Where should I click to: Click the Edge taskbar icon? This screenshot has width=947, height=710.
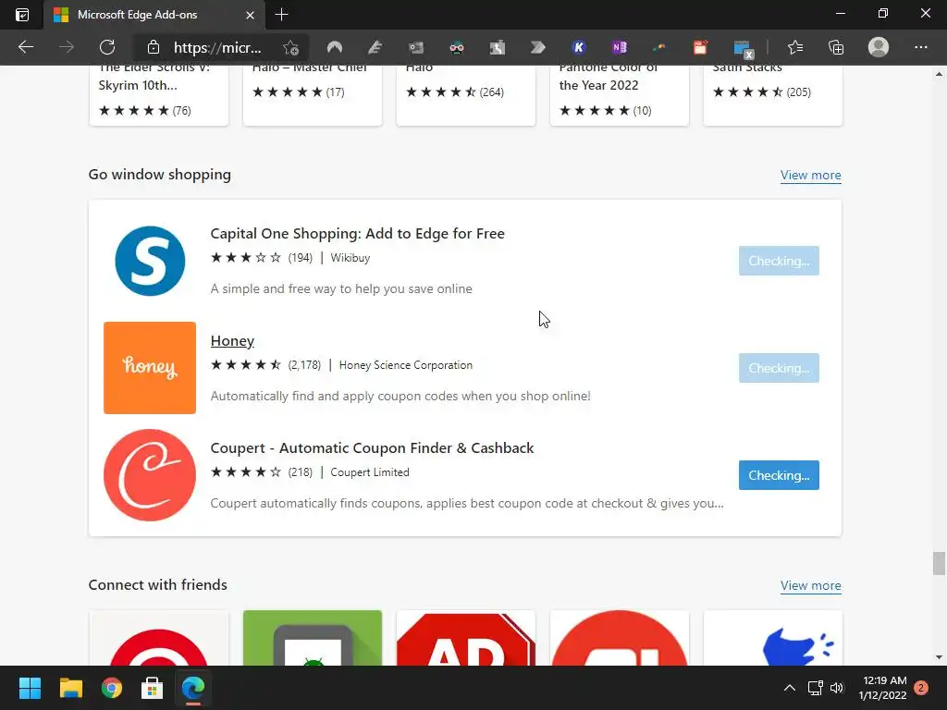193,688
